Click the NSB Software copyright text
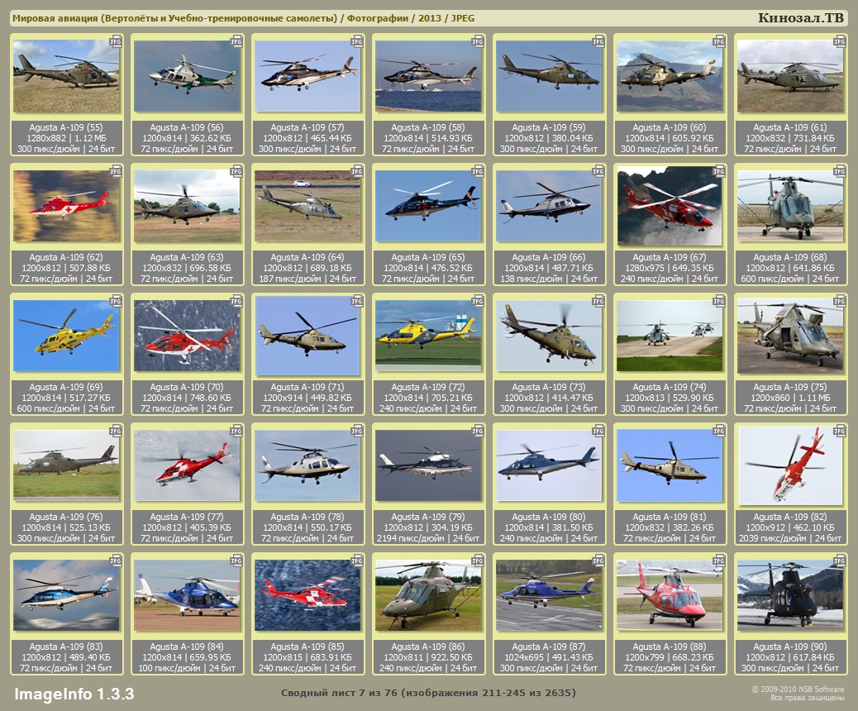This screenshot has width=858, height=711. pyautogui.click(x=797, y=693)
